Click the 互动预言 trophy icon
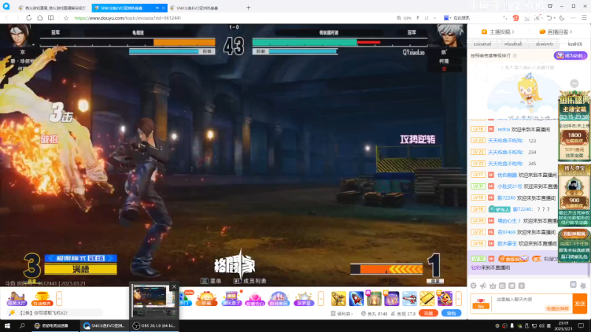The height and width of the screenshot is (332, 591). pos(42,299)
